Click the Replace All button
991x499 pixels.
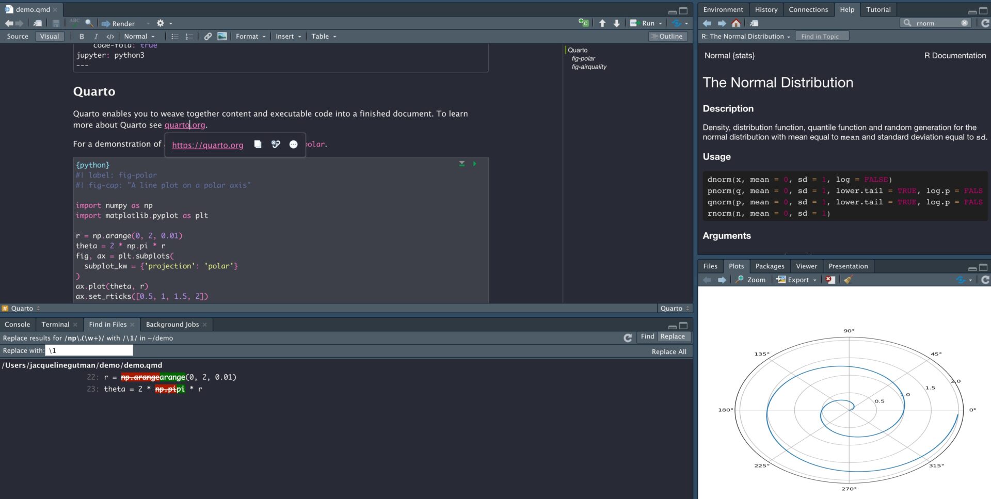[668, 352]
